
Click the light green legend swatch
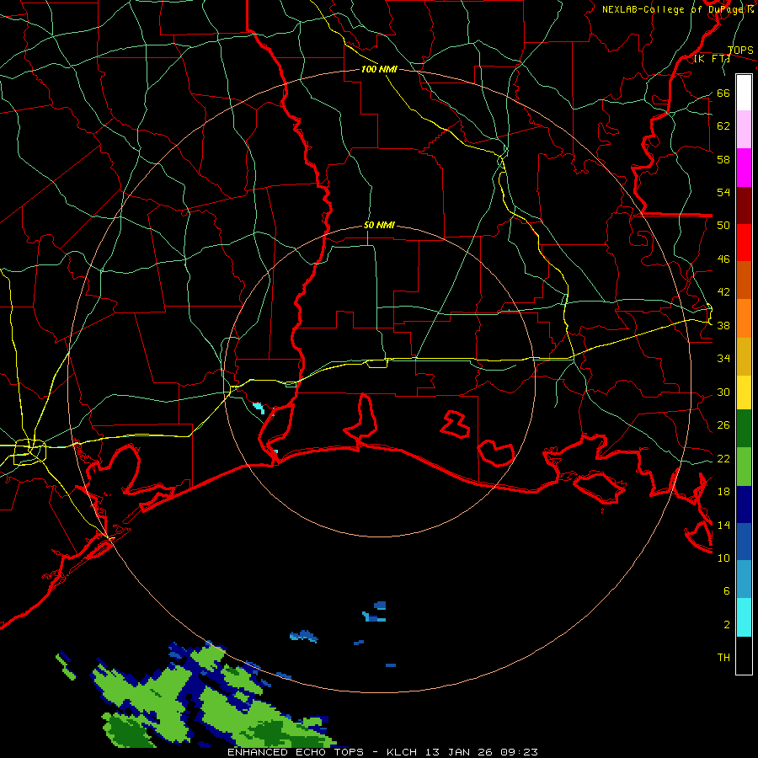[x=744, y=467]
